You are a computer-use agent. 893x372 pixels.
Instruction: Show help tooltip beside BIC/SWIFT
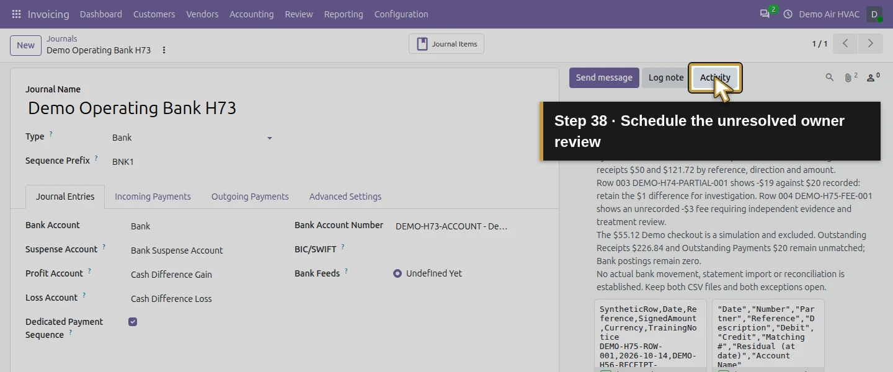click(x=342, y=247)
